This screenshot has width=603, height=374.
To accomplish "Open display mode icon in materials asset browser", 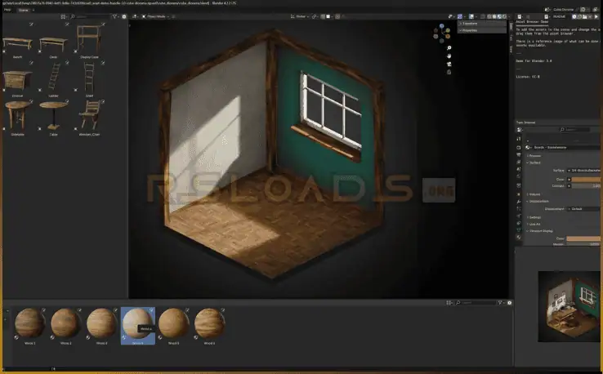I will pos(449,303).
